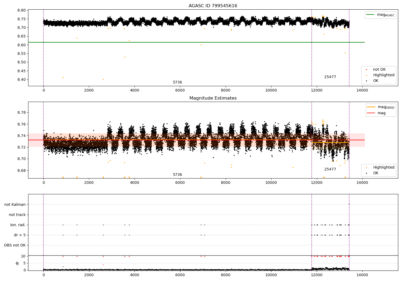Select the 'not OK' legend entry in top plot
402x281 pixels.
point(379,70)
